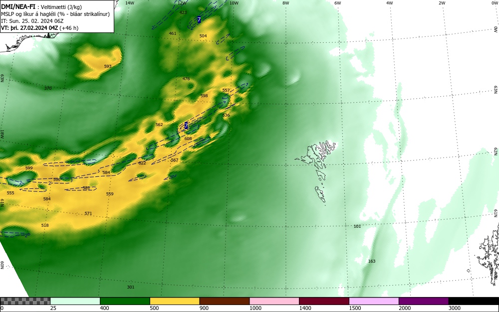Click the legend tick label '400'

(x=104, y=308)
